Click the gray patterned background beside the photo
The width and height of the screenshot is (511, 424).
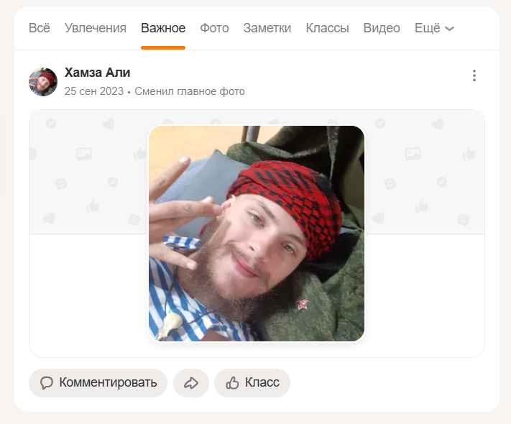(x=88, y=172)
